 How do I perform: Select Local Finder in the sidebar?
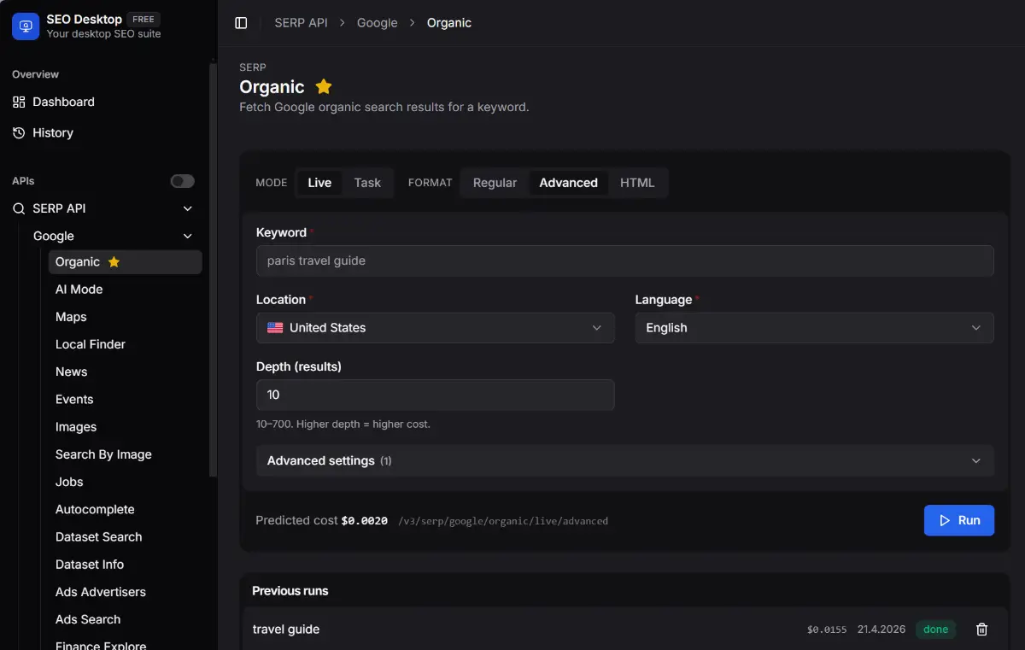coord(125,344)
